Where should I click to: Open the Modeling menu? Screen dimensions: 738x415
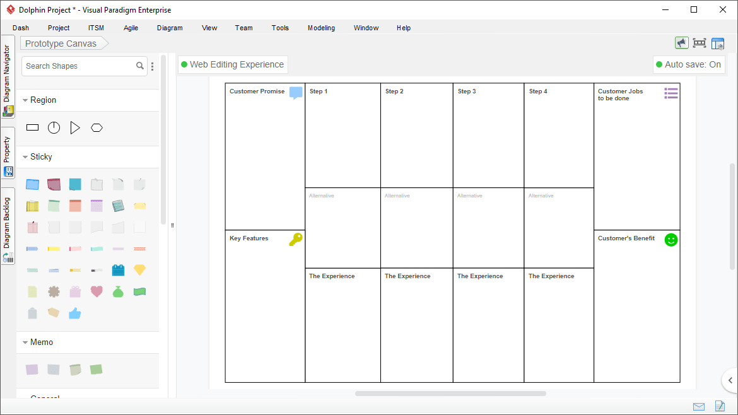pos(321,28)
